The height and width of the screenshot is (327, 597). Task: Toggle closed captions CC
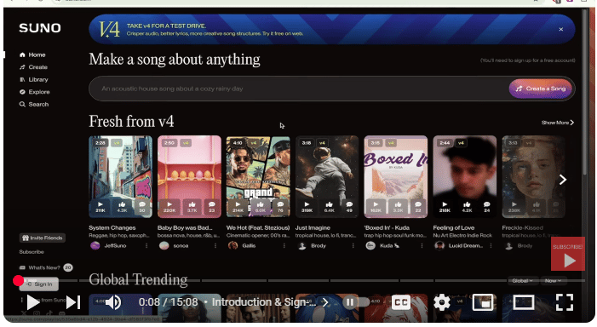point(400,302)
